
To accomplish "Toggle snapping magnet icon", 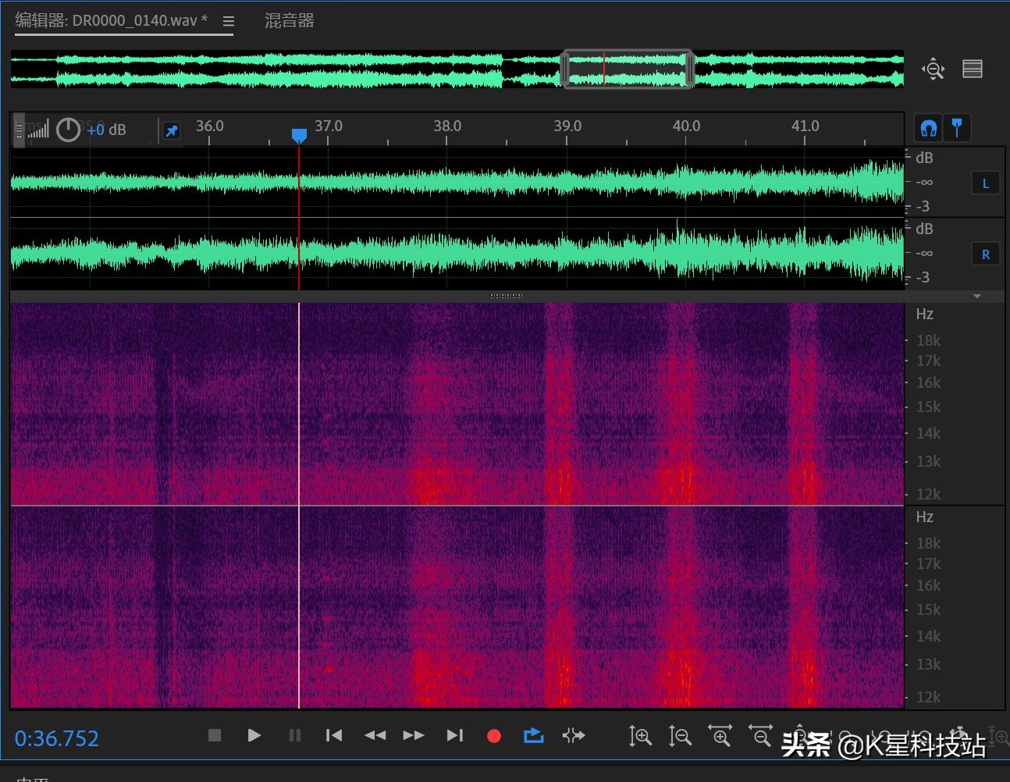I will [928, 128].
